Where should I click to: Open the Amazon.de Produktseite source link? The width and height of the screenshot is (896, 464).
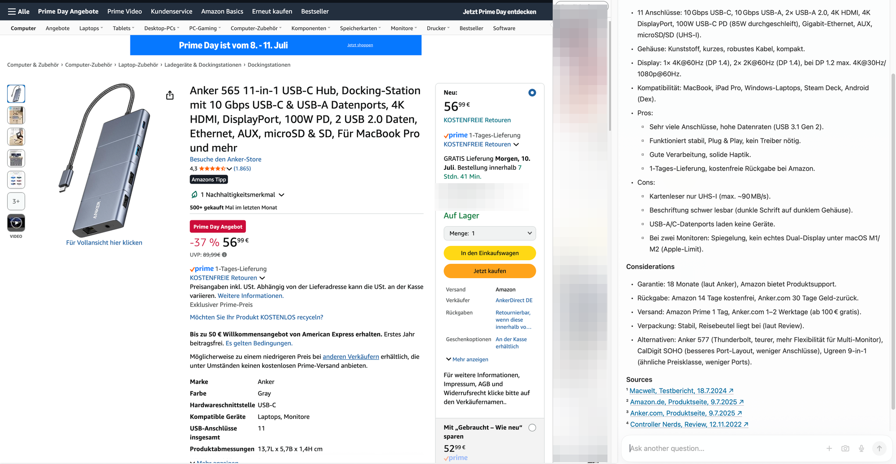coord(687,402)
